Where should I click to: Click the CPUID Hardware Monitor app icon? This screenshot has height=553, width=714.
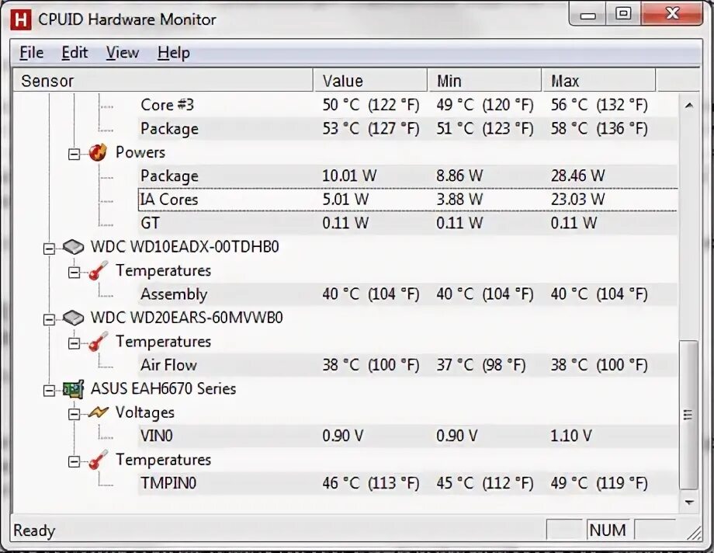click(22, 19)
